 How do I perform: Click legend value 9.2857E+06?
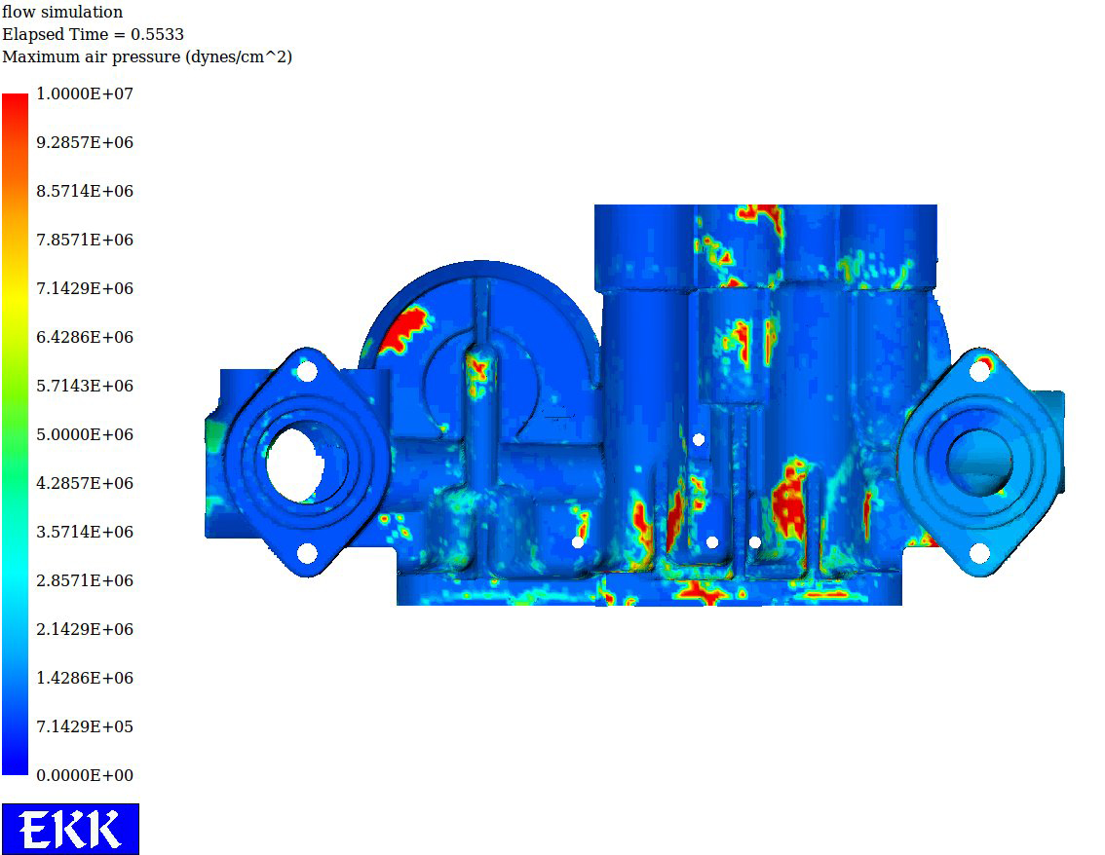[x=85, y=142]
